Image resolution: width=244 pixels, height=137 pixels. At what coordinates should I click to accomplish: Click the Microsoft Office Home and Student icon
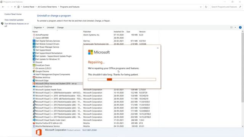[34, 84]
